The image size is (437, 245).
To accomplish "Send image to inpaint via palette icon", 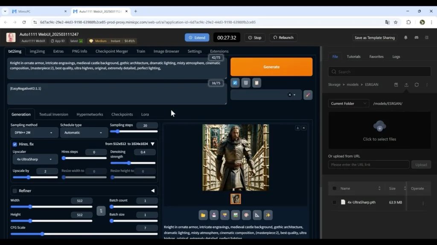I will [x=246, y=215].
